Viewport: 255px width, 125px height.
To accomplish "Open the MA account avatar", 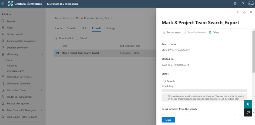I will [251, 4].
